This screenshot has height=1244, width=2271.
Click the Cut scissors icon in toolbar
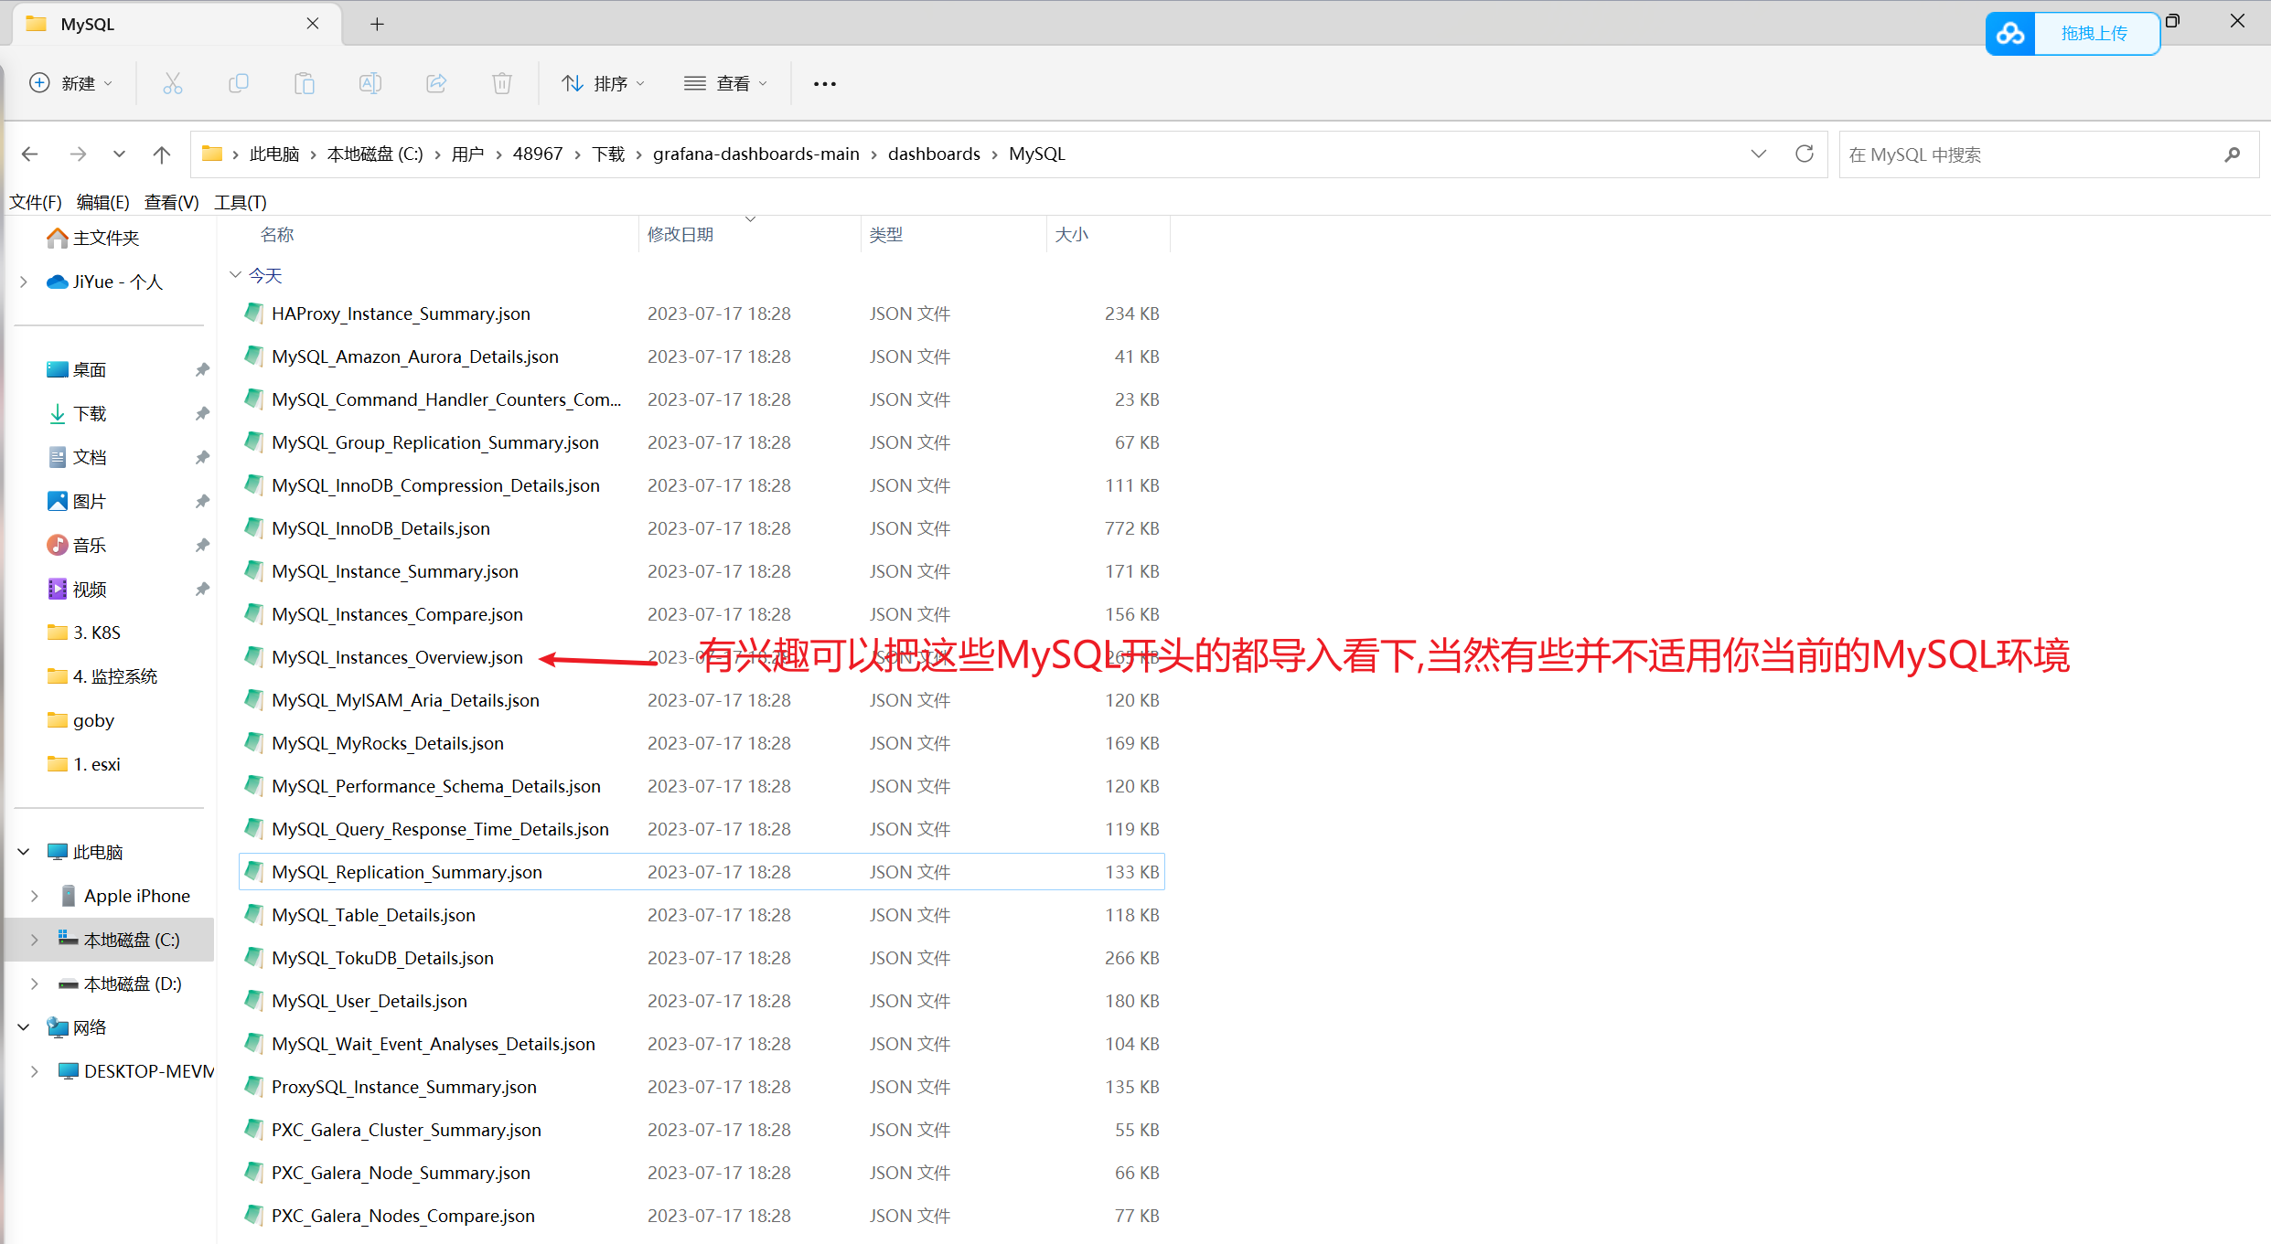(x=172, y=84)
